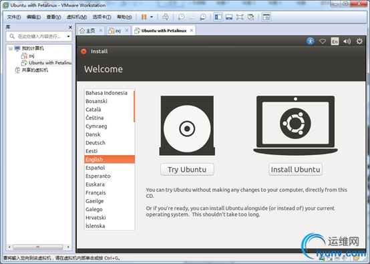Open the snapshot manager toolbar icon
This screenshot has width=370, height=264.
pos(203,17)
